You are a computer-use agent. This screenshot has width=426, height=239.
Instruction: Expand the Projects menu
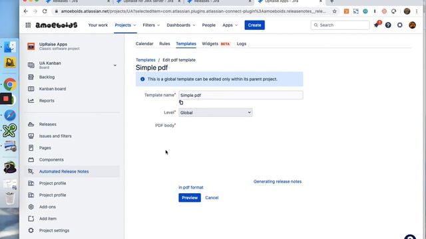(125, 25)
